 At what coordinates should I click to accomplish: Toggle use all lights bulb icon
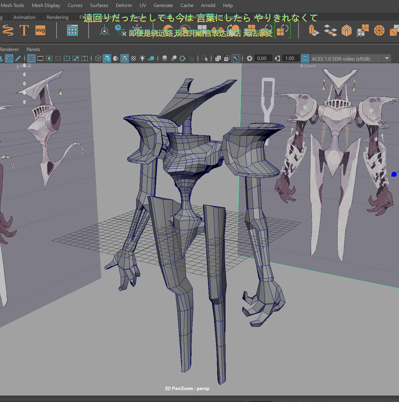tap(142, 58)
